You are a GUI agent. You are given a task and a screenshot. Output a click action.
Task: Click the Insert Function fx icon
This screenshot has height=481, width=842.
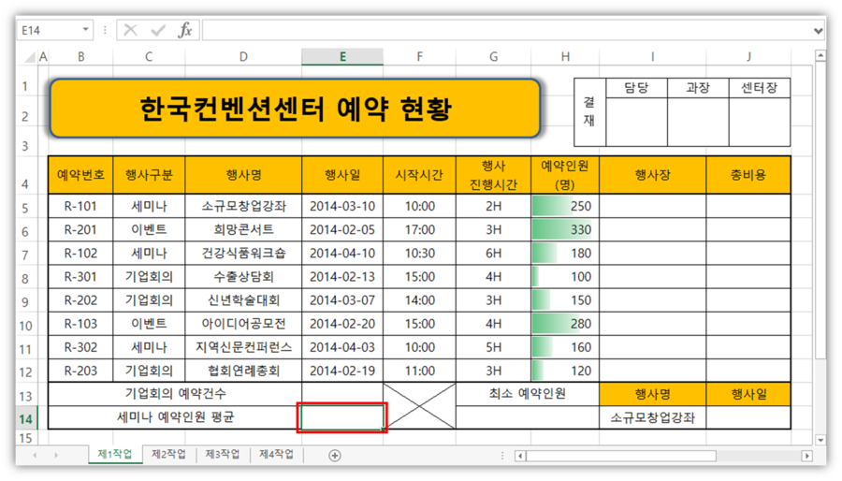tap(185, 31)
